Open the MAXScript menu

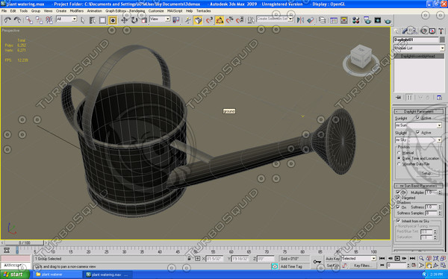click(175, 11)
